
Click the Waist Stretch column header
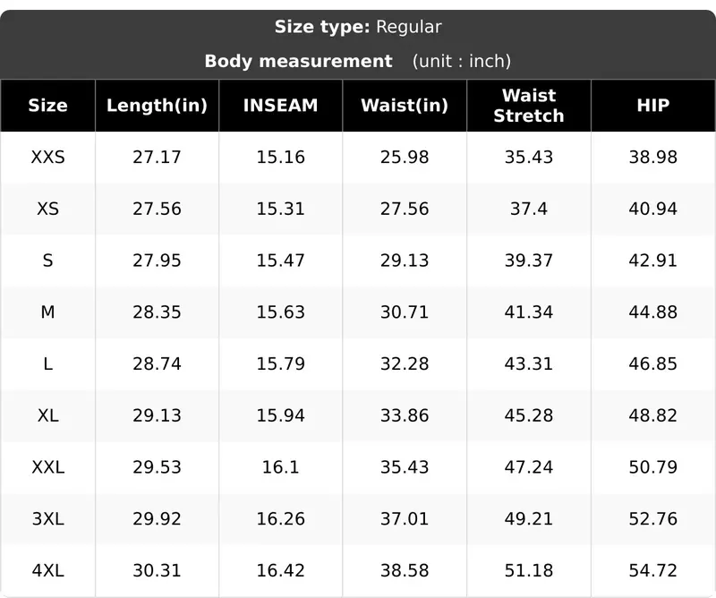(529, 106)
